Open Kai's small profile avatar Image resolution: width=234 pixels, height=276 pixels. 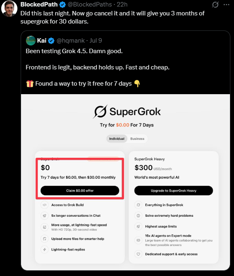click(x=31, y=41)
